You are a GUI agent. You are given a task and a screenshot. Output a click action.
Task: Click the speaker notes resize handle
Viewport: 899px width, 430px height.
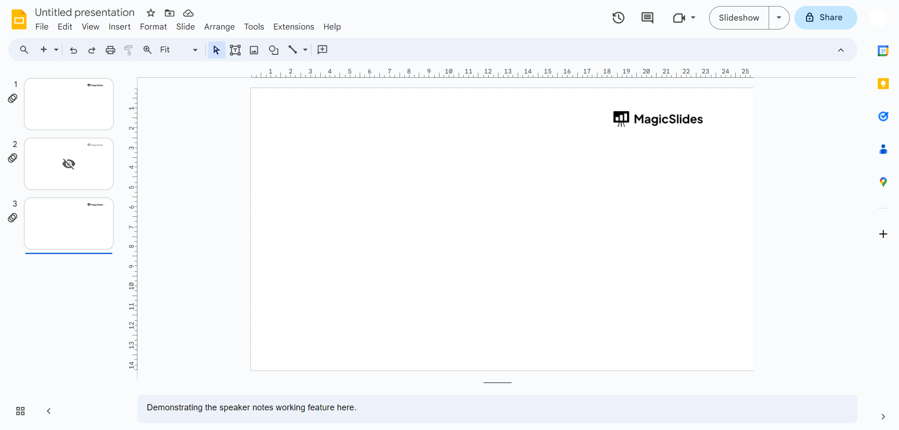pos(498,383)
